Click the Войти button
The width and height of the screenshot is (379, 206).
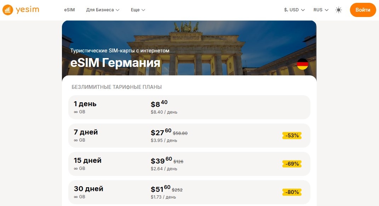(363, 10)
